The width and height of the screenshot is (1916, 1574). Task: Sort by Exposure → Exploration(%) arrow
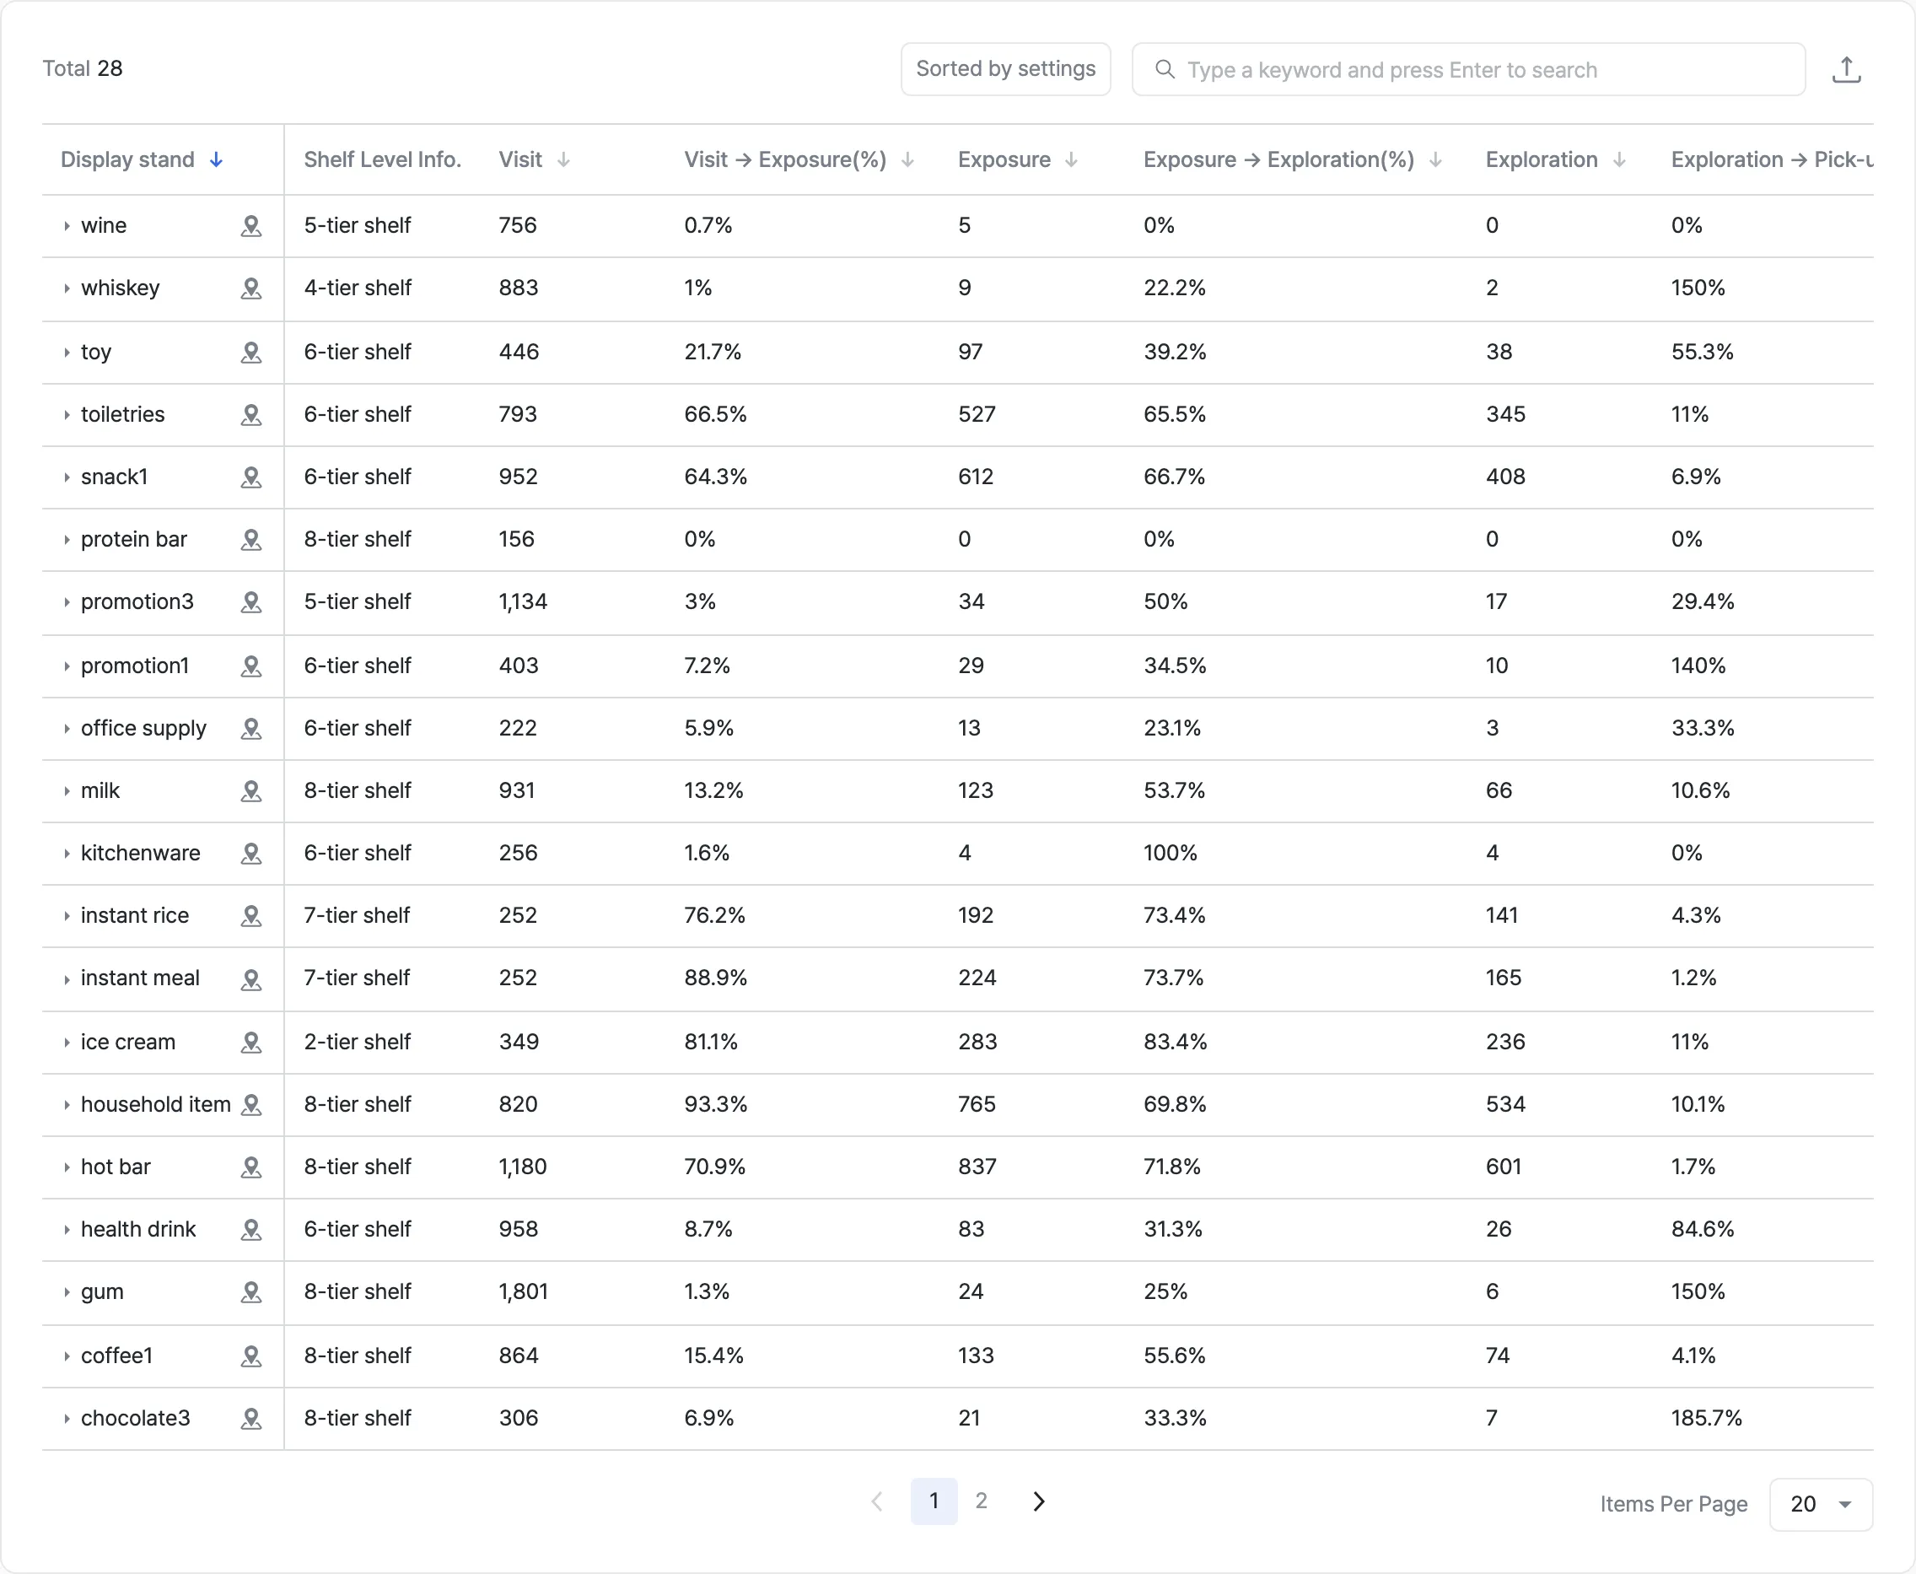point(1435,160)
